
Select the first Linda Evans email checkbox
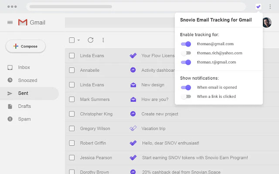coord(71,56)
